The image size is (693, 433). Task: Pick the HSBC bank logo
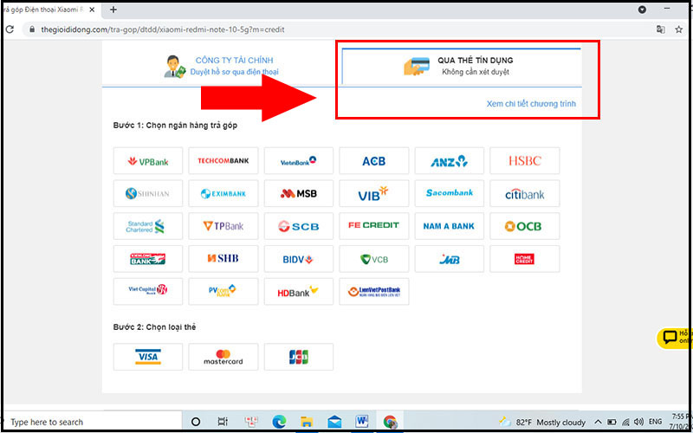525,161
